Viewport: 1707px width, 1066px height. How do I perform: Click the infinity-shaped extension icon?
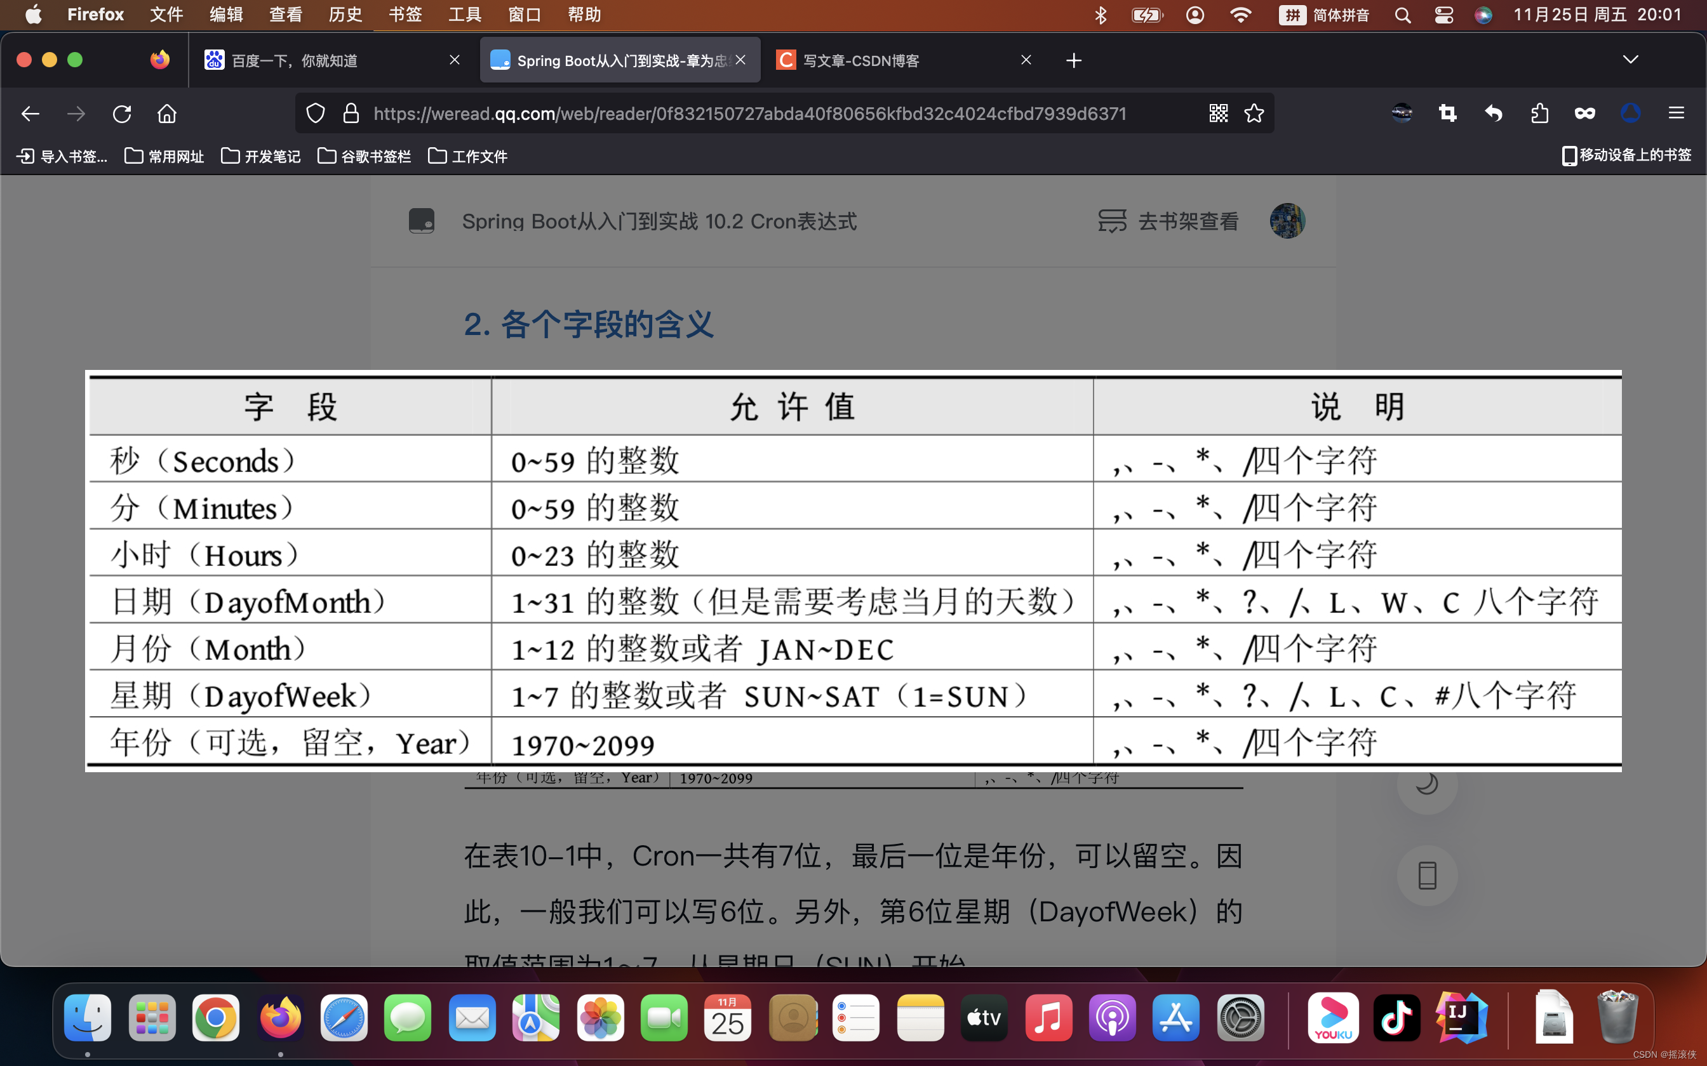click(1585, 114)
